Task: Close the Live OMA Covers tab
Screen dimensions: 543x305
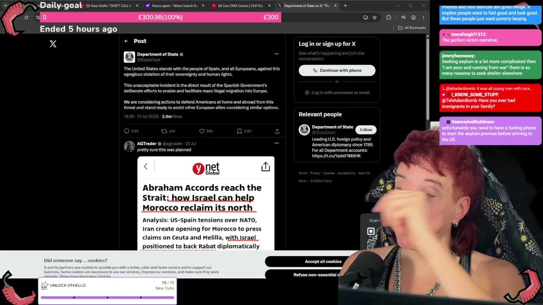Action: [x=269, y=6]
